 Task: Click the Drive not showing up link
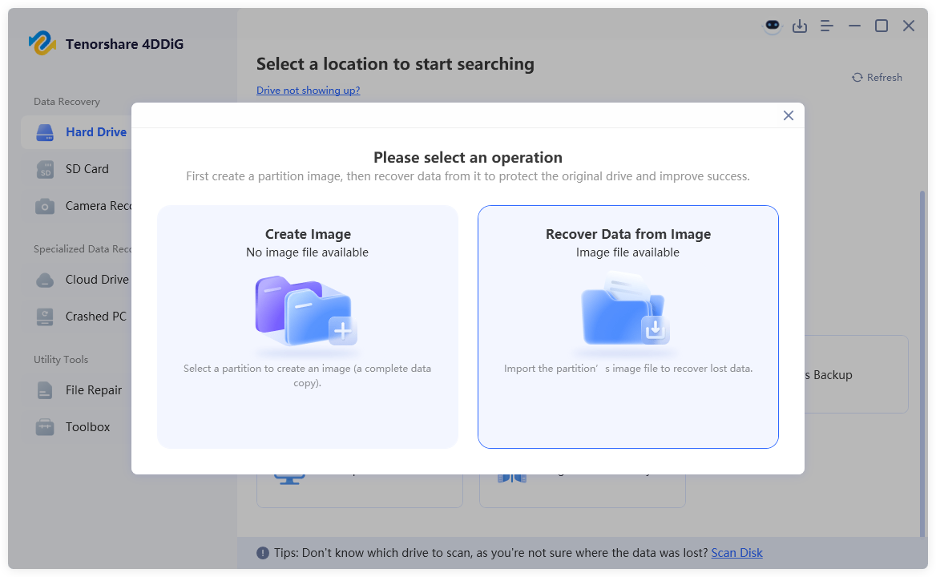pos(308,90)
